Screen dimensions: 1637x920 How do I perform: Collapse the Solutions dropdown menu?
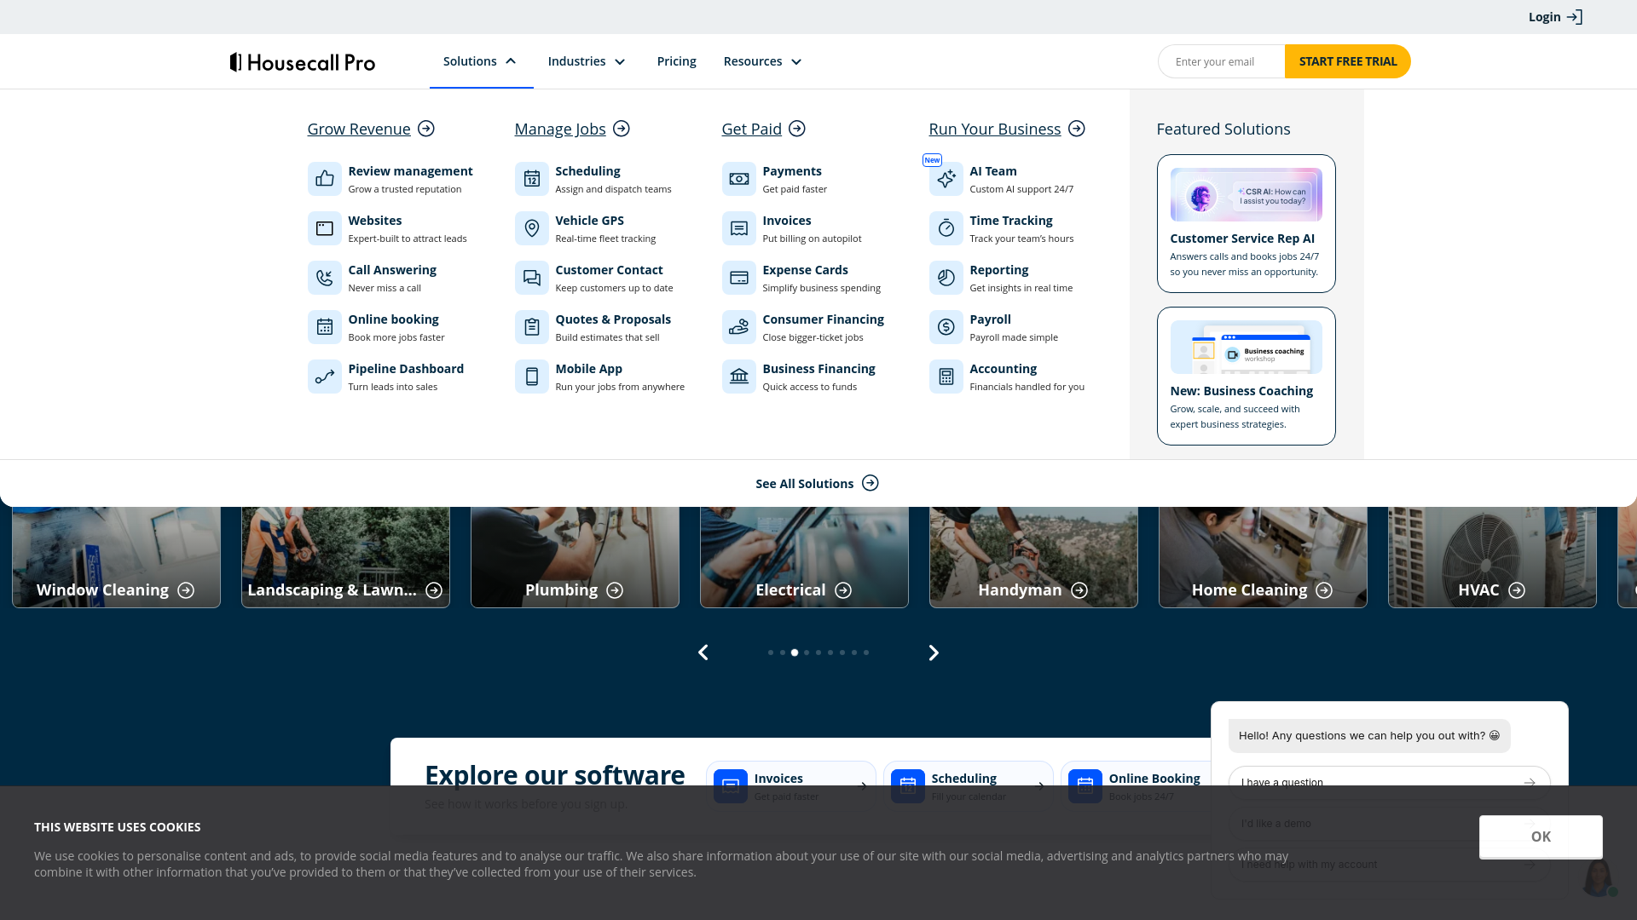[481, 61]
